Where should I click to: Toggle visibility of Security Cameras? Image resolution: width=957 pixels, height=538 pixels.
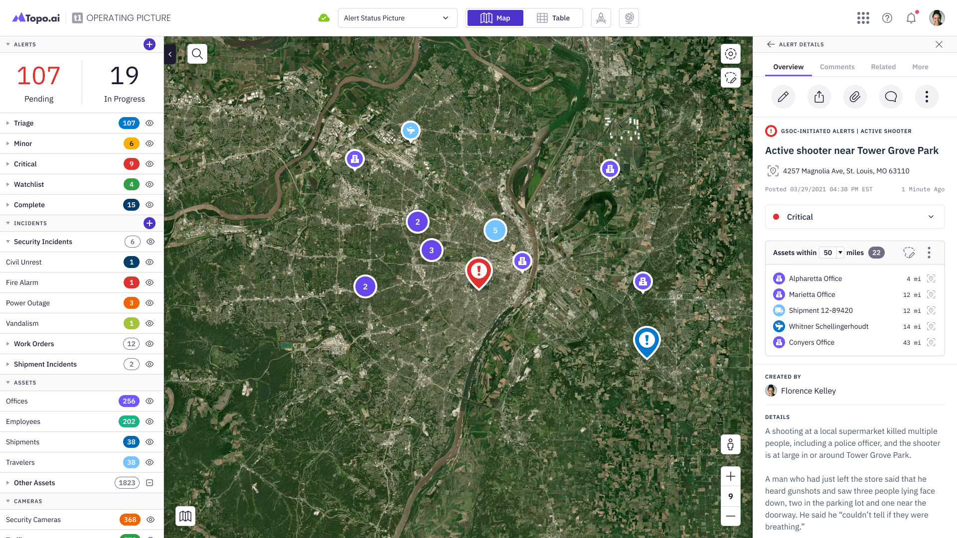coord(150,520)
